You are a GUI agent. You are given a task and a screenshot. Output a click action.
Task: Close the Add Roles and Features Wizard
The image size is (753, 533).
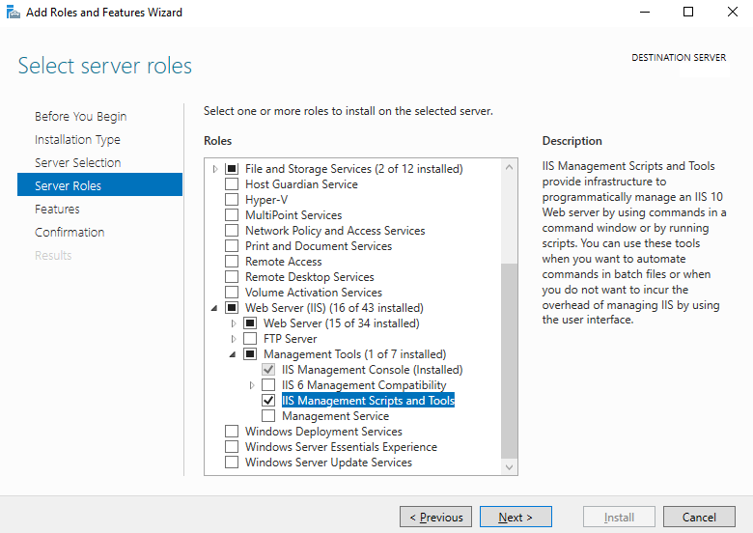733,12
